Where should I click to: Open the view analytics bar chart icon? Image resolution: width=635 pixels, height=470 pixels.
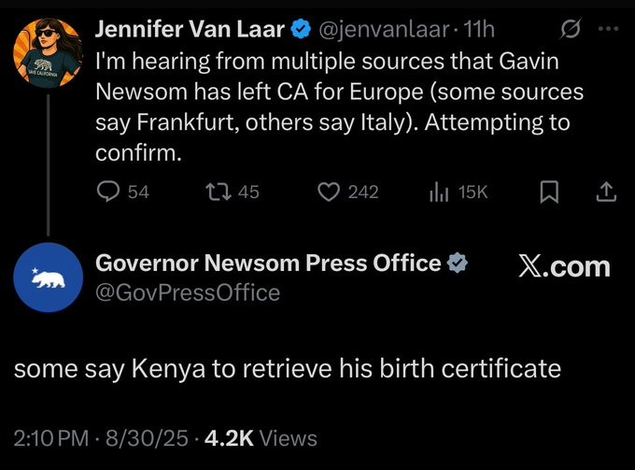[x=439, y=192]
